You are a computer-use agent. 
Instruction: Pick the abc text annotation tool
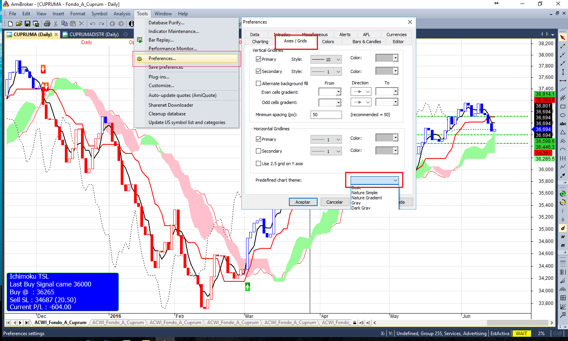pyautogui.click(x=563, y=124)
